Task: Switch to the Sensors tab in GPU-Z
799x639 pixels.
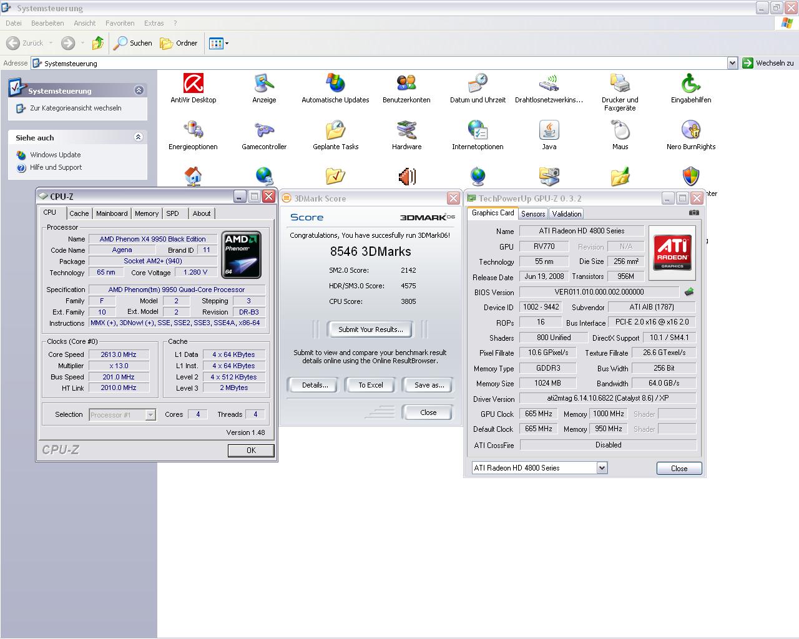Action: [x=533, y=213]
